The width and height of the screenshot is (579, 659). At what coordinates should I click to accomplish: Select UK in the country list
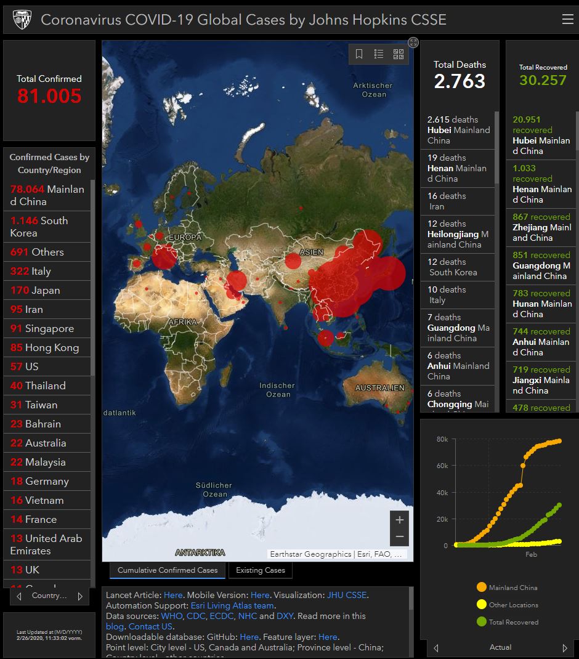pos(47,570)
